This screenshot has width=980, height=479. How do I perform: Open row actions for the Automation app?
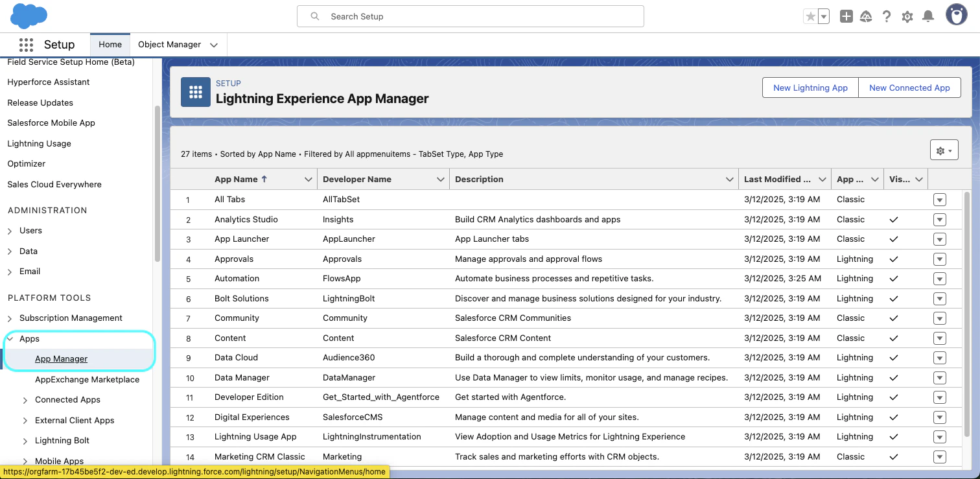[x=939, y=279]
